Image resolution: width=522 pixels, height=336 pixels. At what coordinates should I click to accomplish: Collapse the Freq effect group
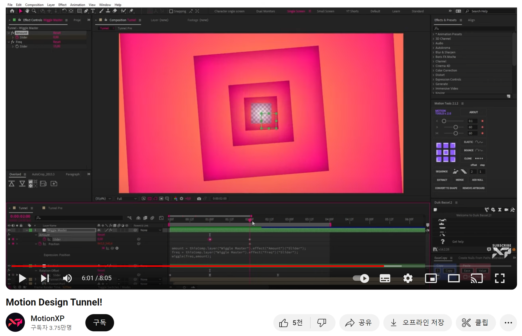point(9,42)
